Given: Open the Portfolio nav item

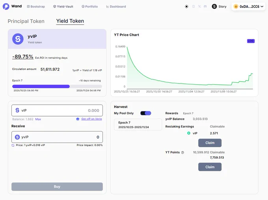Looking at the screenshot, I should 90,6.
